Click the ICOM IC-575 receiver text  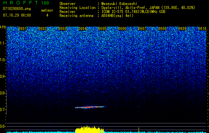pos(133,12)
